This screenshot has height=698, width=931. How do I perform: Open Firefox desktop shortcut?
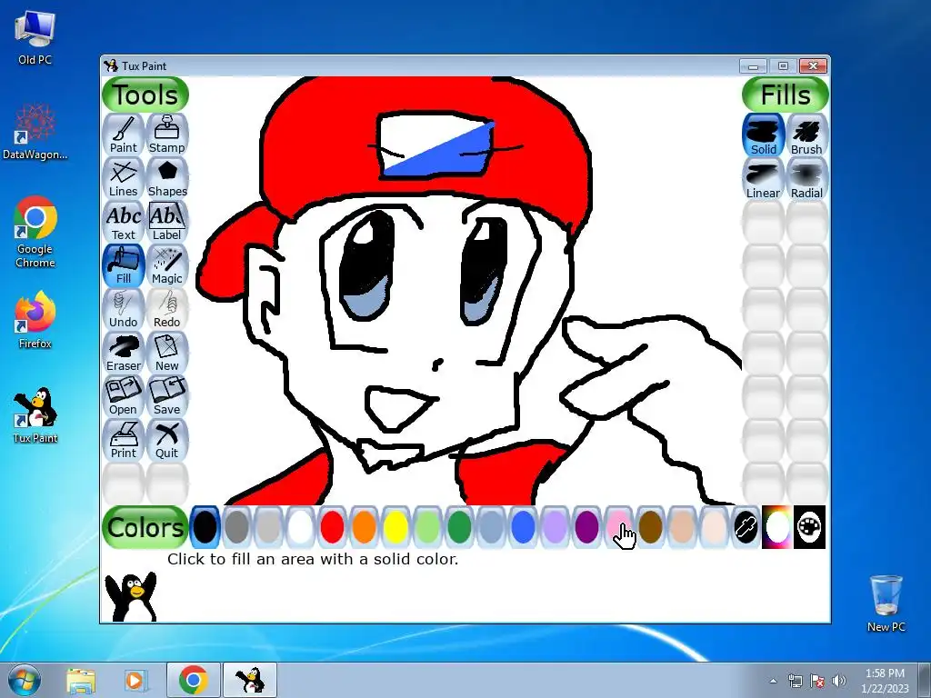pyautogui.click(x=35, y=320)
